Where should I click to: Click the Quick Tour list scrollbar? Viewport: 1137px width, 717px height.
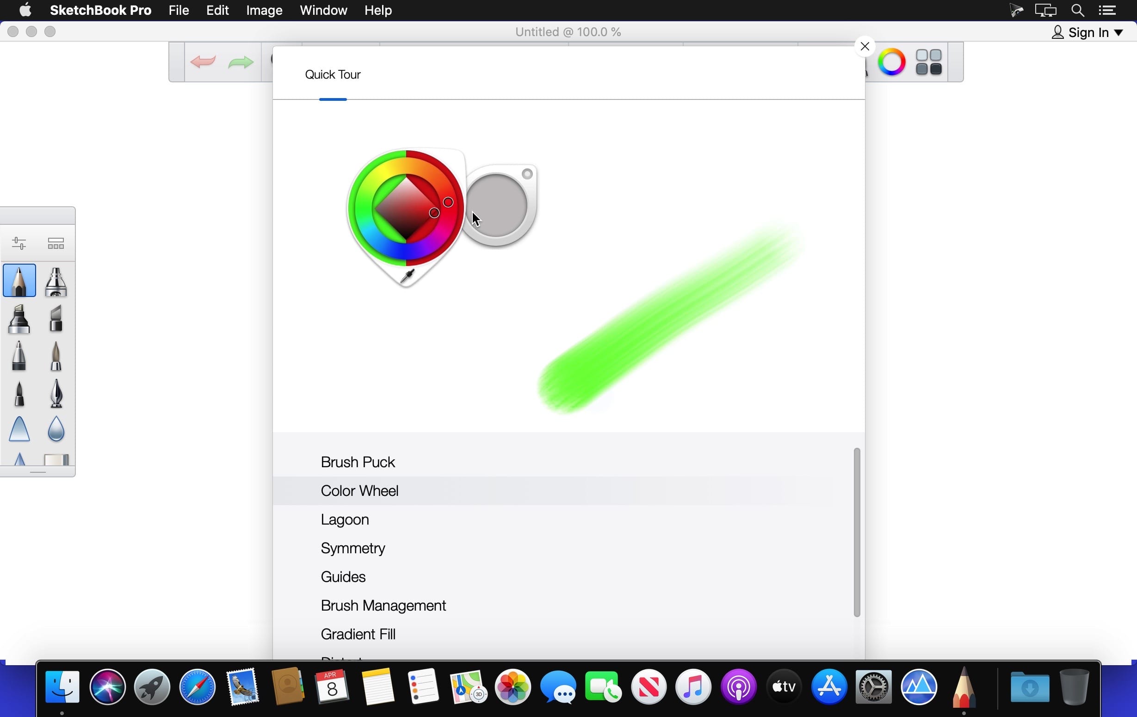pyautogui.click(x=857, y=532)
